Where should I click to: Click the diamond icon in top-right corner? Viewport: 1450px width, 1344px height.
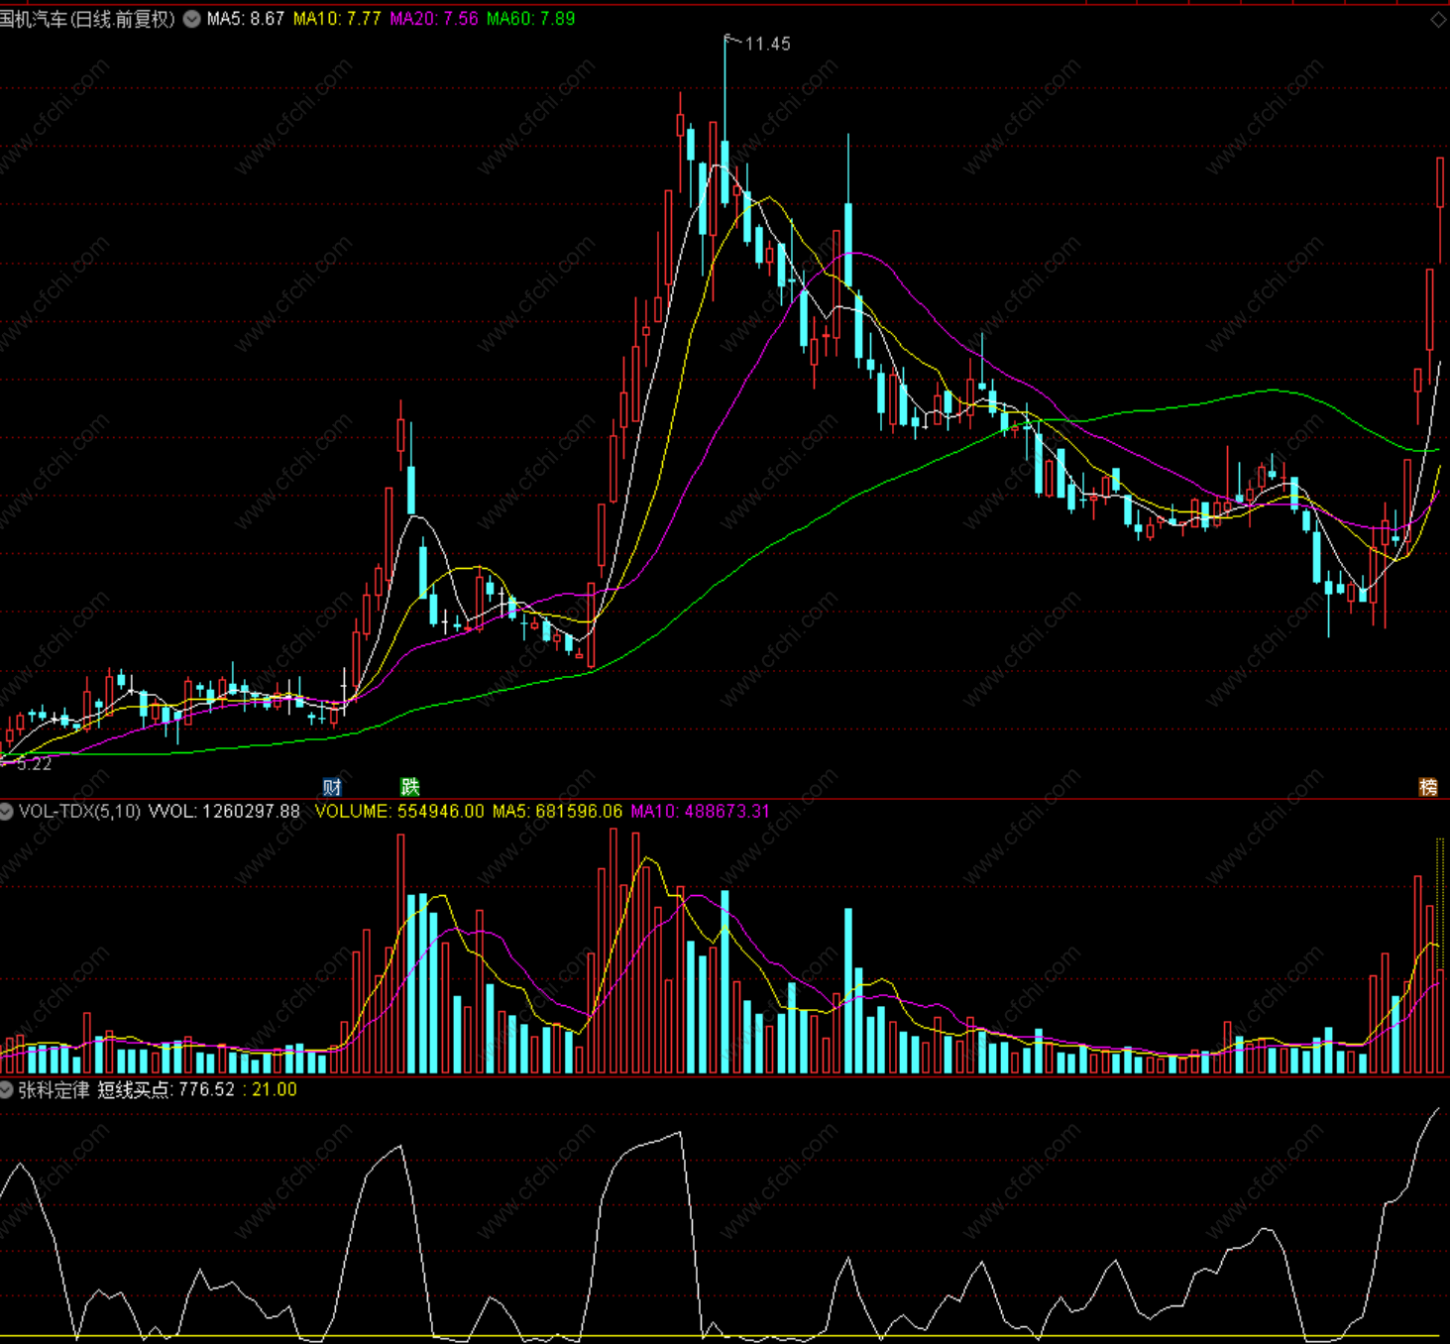coord(1438,20)
